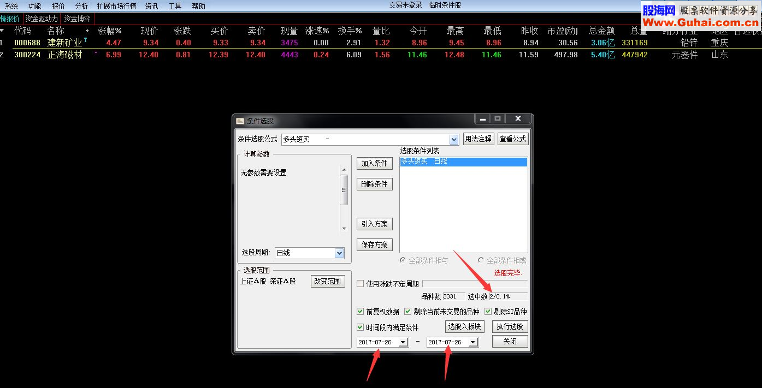Click the 品种数 field showing 3331

[453, 296]
